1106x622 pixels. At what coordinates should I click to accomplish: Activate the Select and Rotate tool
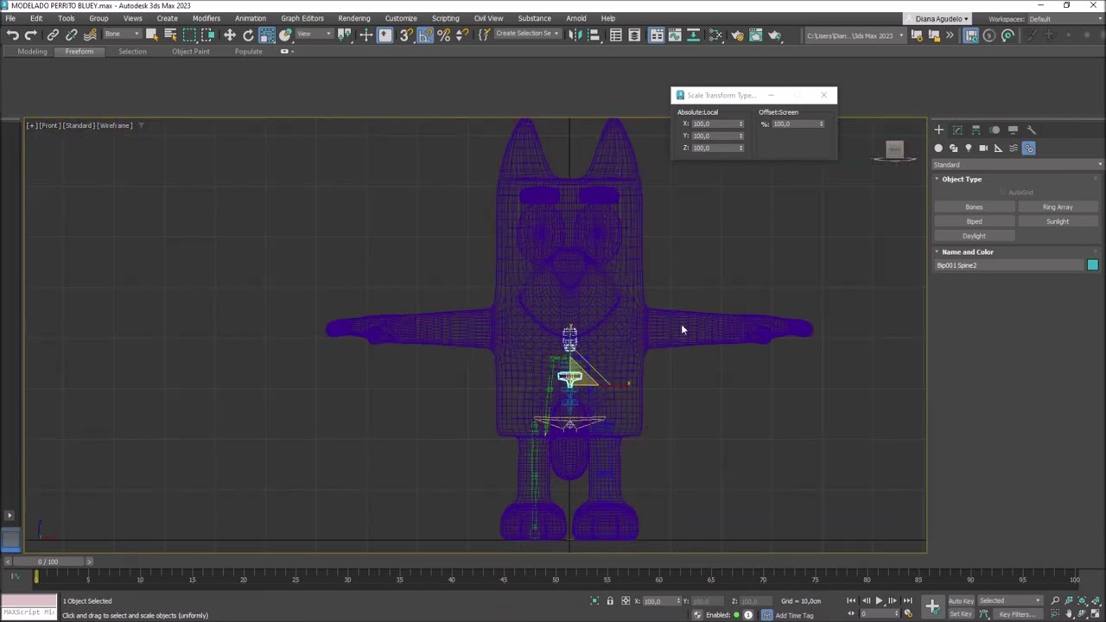(248, 35)
